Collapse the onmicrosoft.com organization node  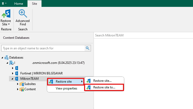[7, 63]
